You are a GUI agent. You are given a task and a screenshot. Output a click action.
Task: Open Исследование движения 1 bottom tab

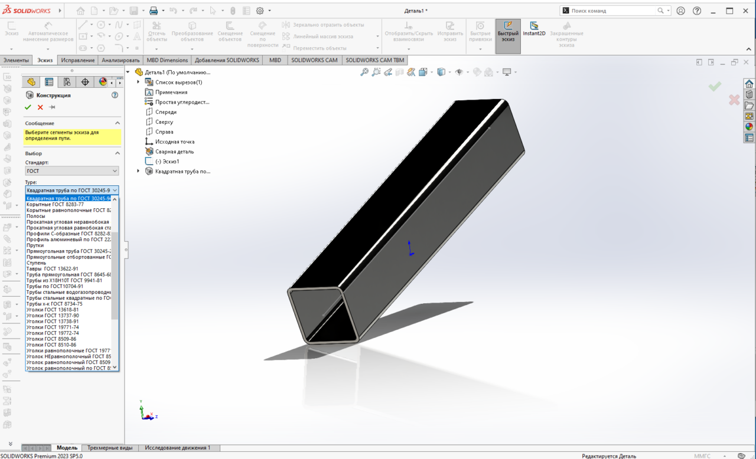[x=178, y=448]
